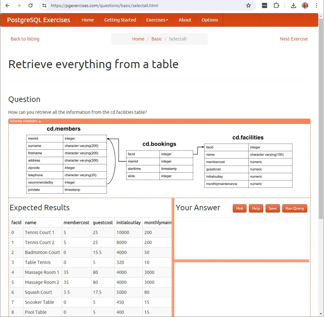Click the Hint button
Viewport: 324px width, 317px height.
[239, 208]
